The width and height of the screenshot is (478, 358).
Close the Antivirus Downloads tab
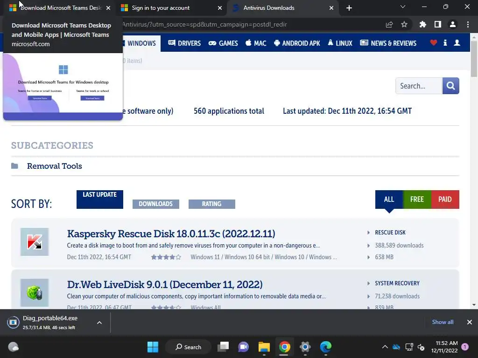click(x=331, y=8)
